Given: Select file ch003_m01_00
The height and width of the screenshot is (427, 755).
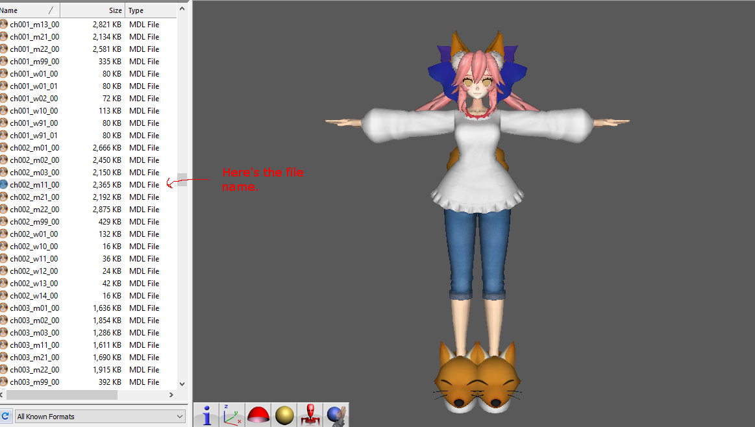Looking at the screenshot, I should tap(34, 308).
